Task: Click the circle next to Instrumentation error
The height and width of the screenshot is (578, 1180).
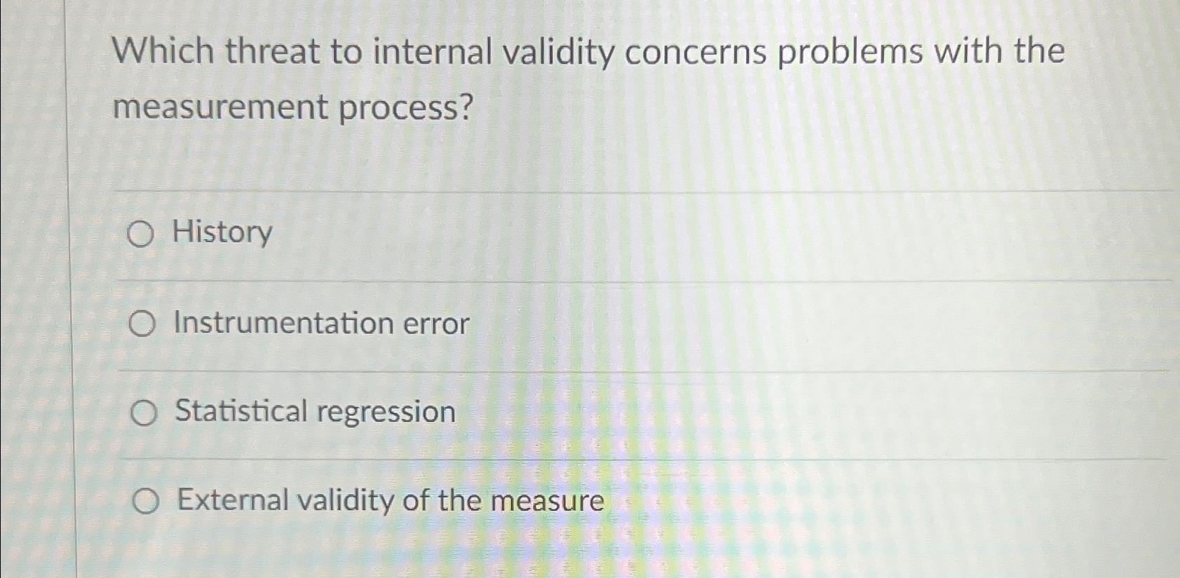Action: coord(142,324)
